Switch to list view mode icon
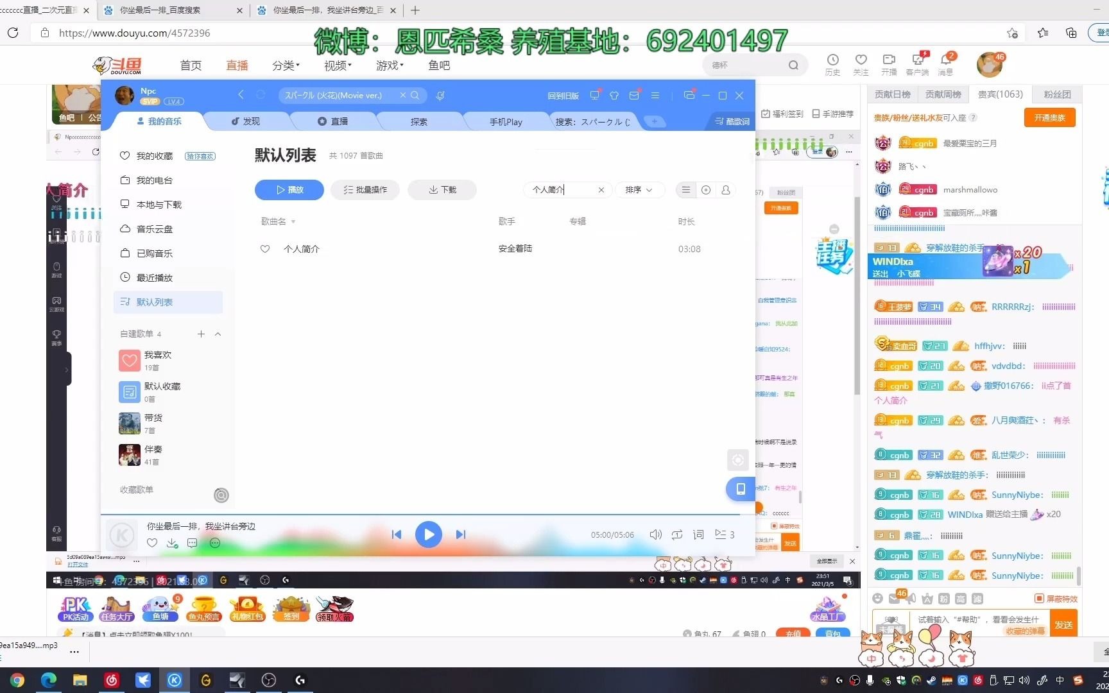Image resolution: width=1109 pixels, height=693 pixels. click(x=686, y=190)
